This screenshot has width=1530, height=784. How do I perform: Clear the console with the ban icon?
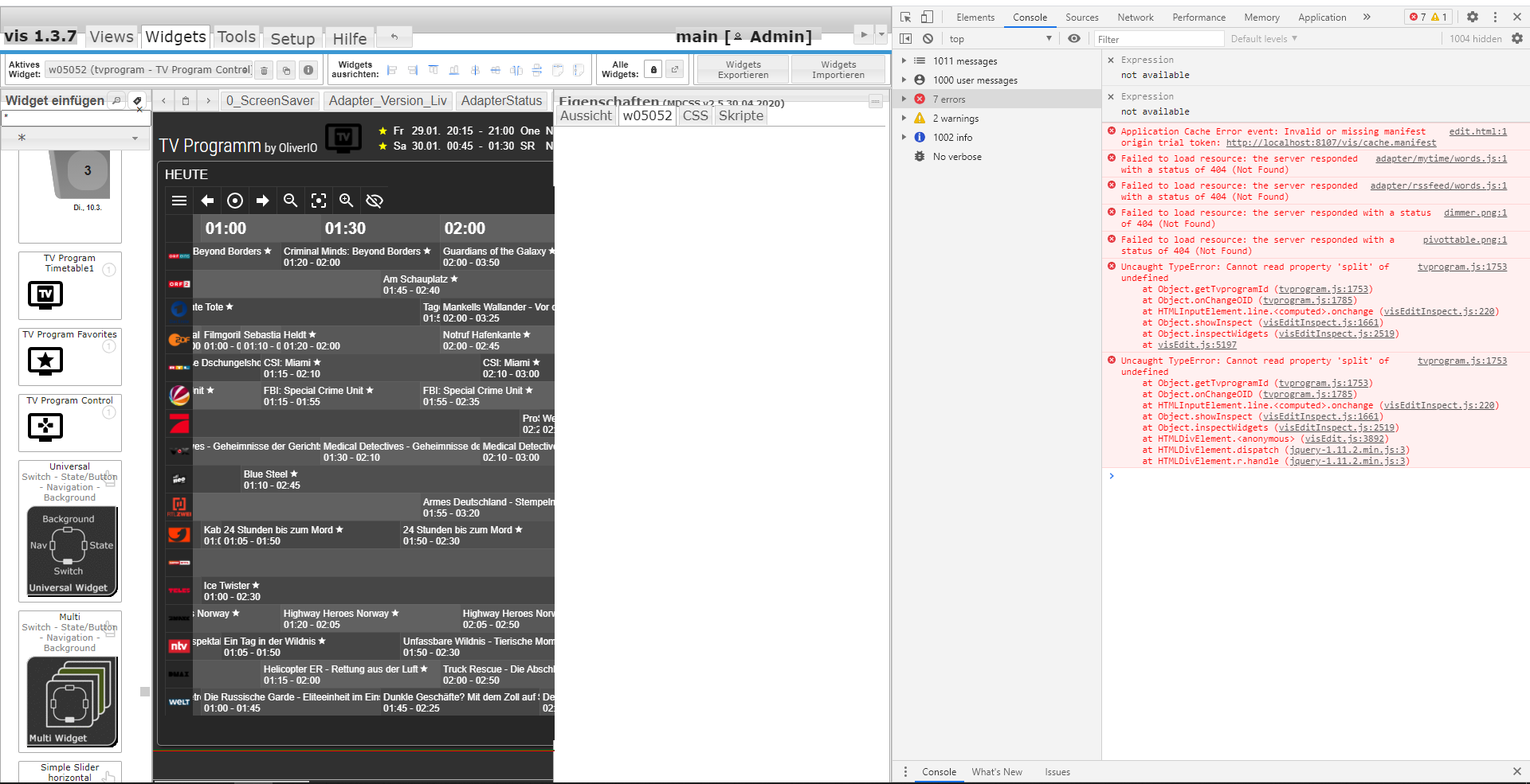coord(928,38)
